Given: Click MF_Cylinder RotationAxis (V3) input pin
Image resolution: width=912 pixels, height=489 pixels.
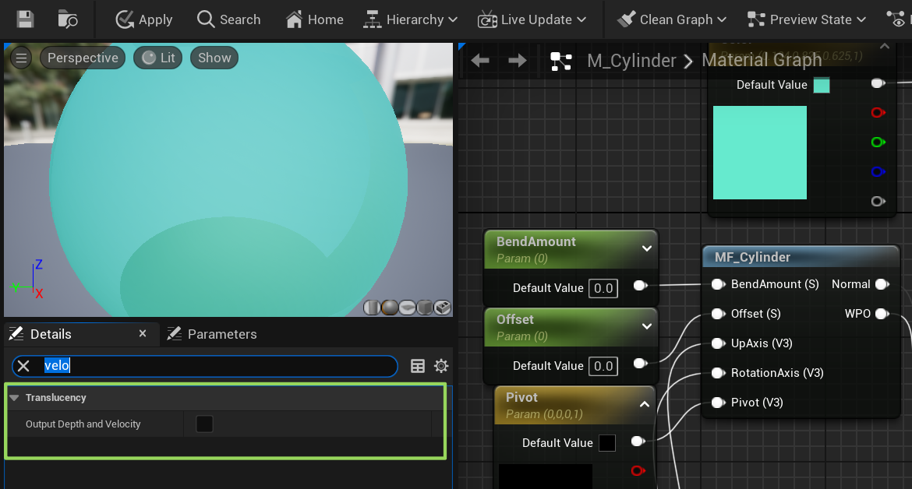Looking at the screenshot, I should (719, 373).
